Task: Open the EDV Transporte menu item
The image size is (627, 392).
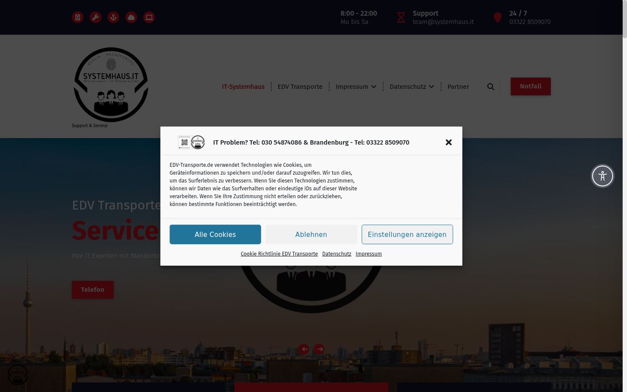Action: pyautogui.click(x=300, y=87)
